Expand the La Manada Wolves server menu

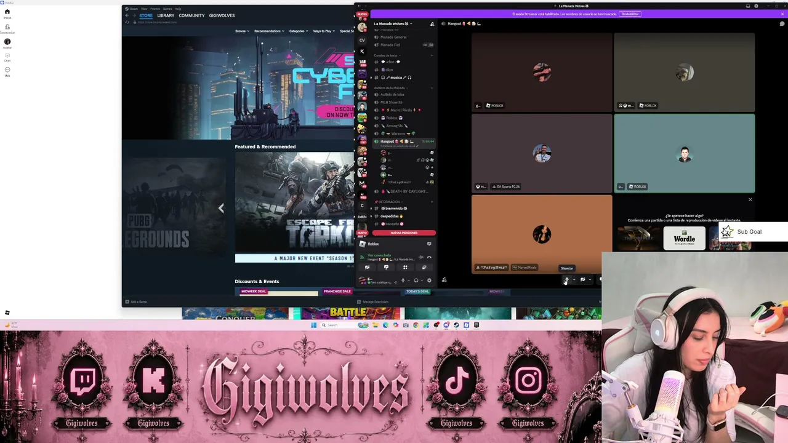click(x=393, y=24)
